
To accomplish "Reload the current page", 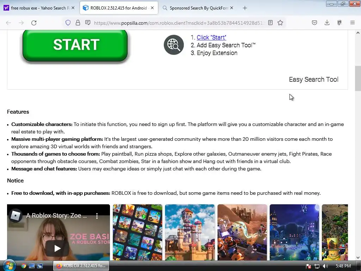I will pyautogui.click(x=34, y=23).
